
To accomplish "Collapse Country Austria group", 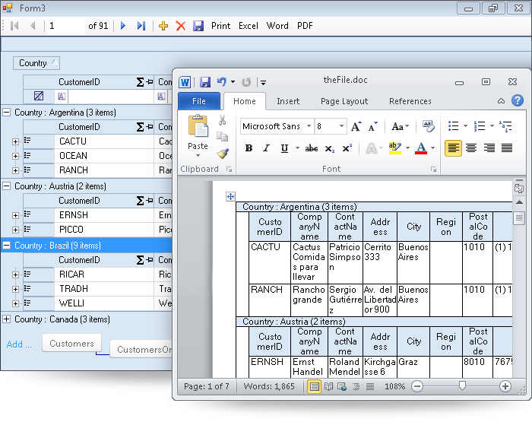I will pyautogui.click(x=6, y=186).
